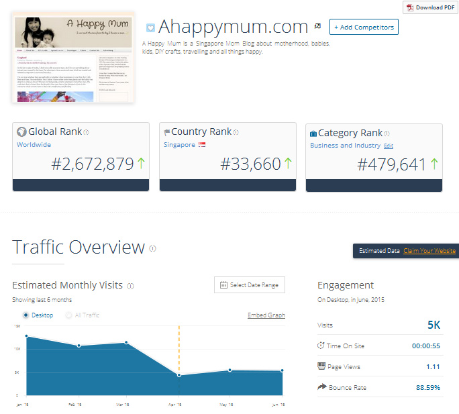Click Bounce Rate value 88.59%
The height and width of the screenshot is (414, 459).
click(x=428, y=388)
